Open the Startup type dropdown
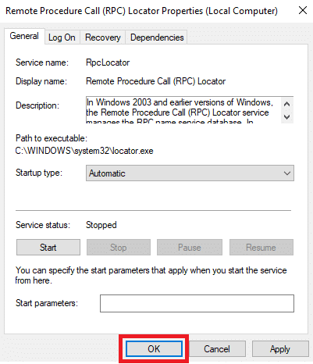Screen dimensions: 313x364 (190, 173)
